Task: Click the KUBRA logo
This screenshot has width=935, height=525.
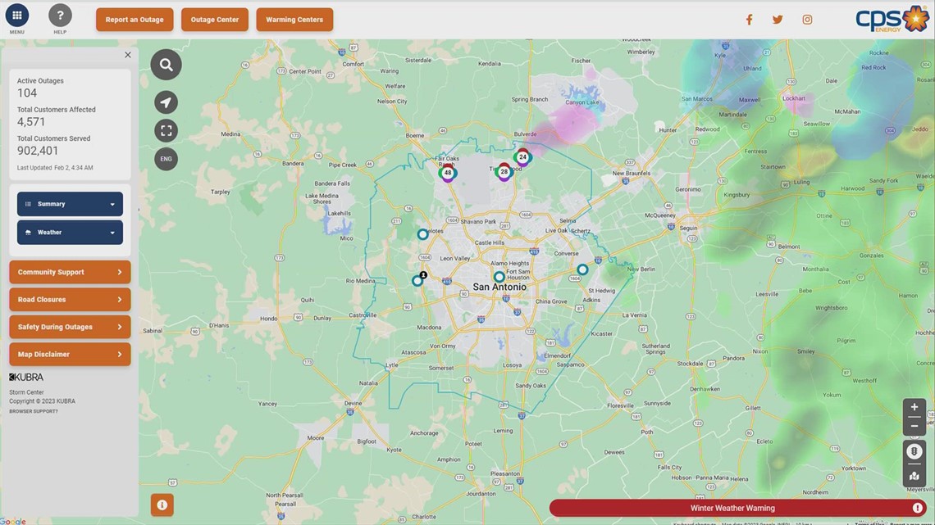Action: (26, 378)
